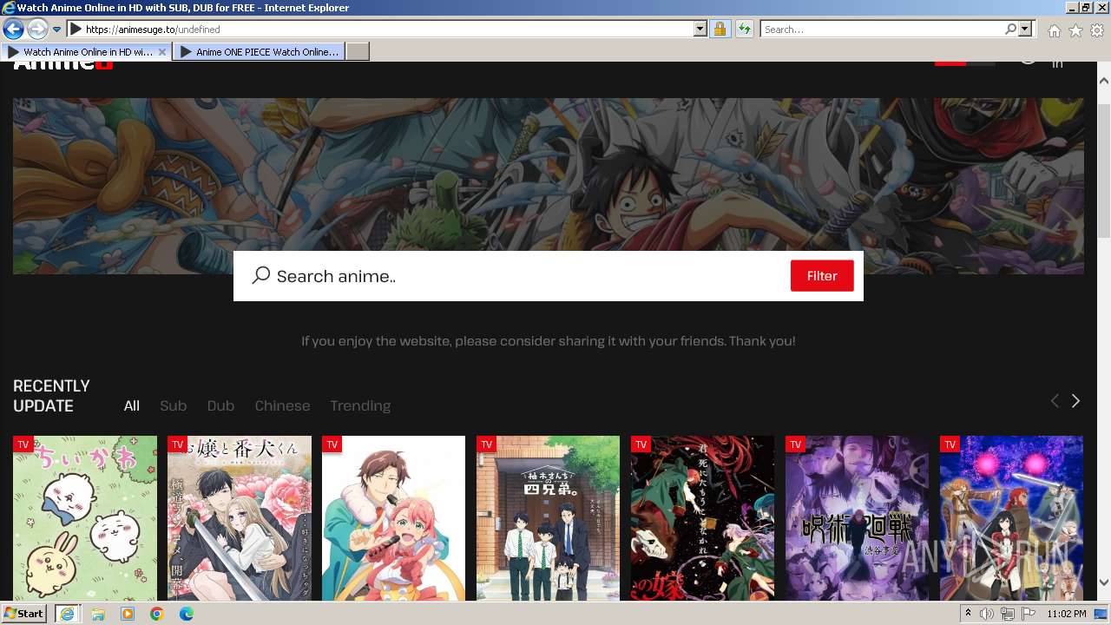Open the media player taskbar icon

[128, 614]
